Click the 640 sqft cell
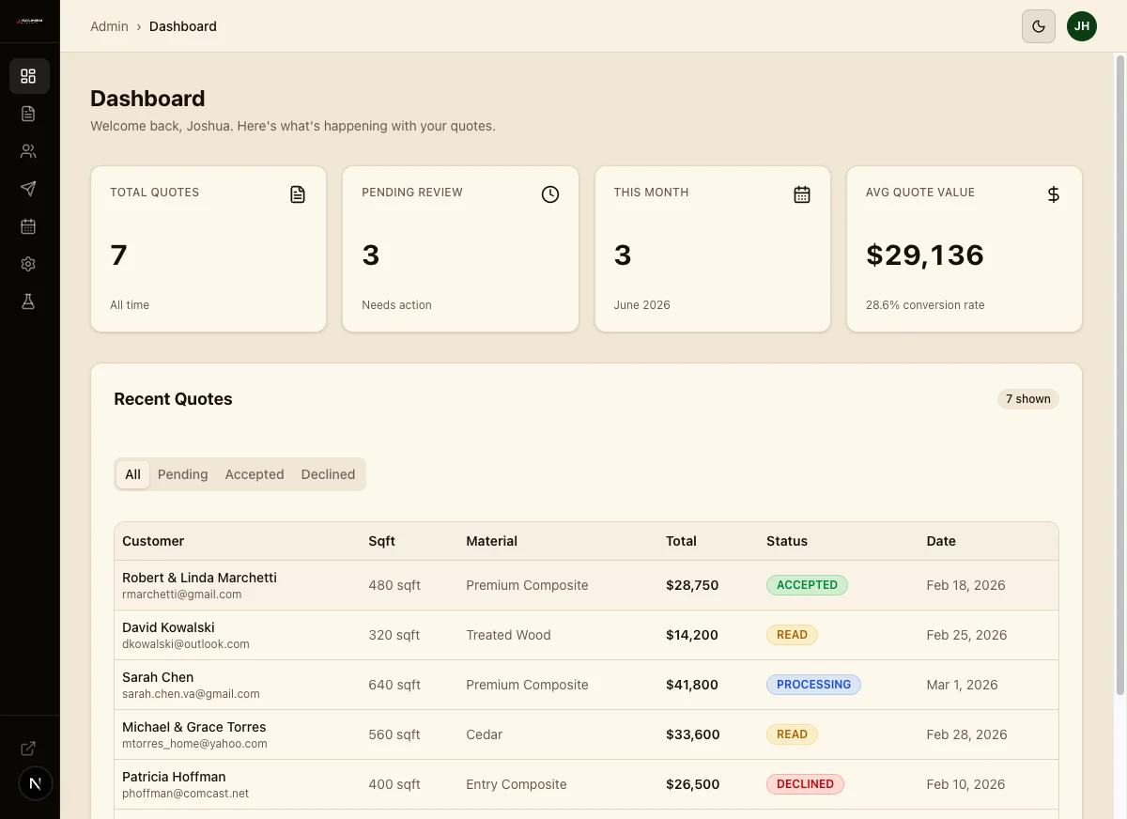The image size is (1127, 819). (x=394, y=685)
